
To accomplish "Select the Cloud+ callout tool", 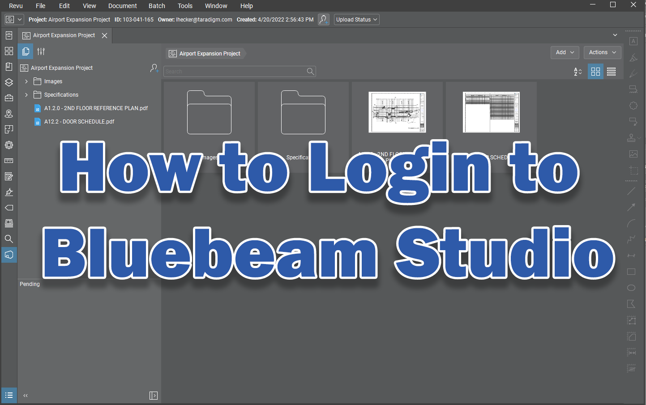I will click(x=633, y=90).
